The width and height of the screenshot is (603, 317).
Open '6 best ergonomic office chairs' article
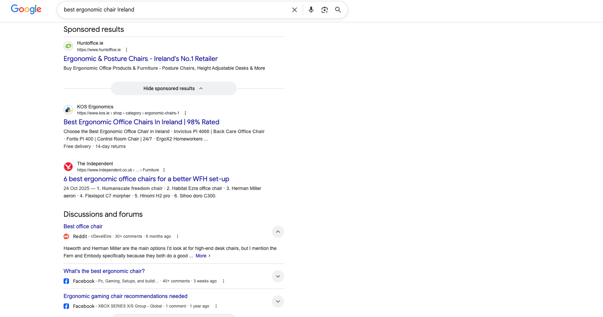[x=146, y=179]
